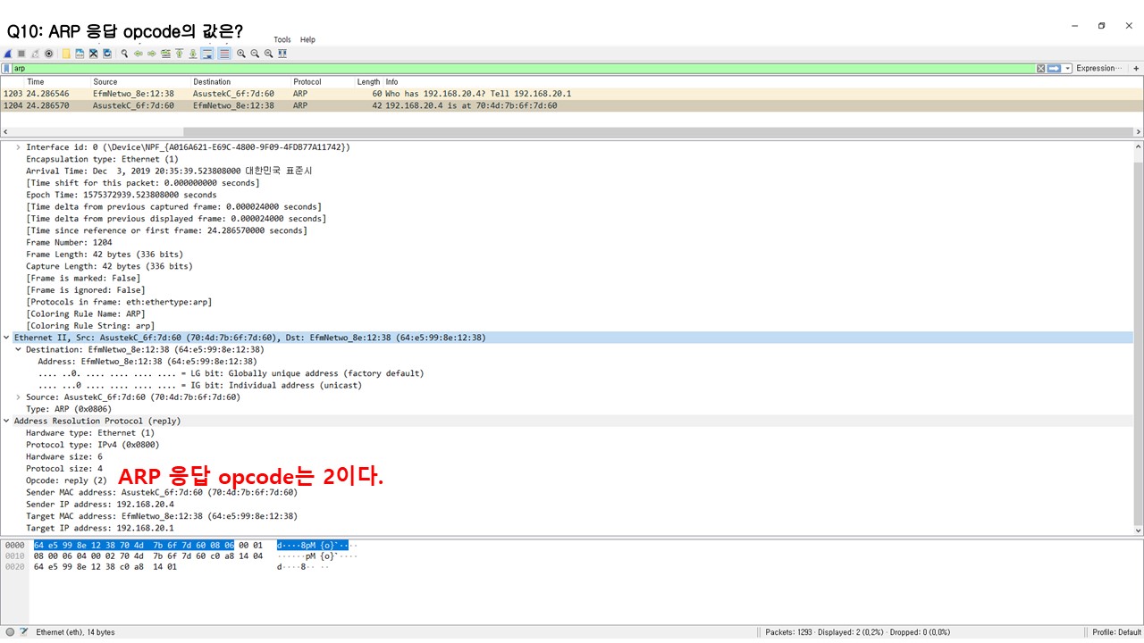The width and height of the screenshot is (1144, 643).
Task: Close this capture file
Action: (93, 54)
